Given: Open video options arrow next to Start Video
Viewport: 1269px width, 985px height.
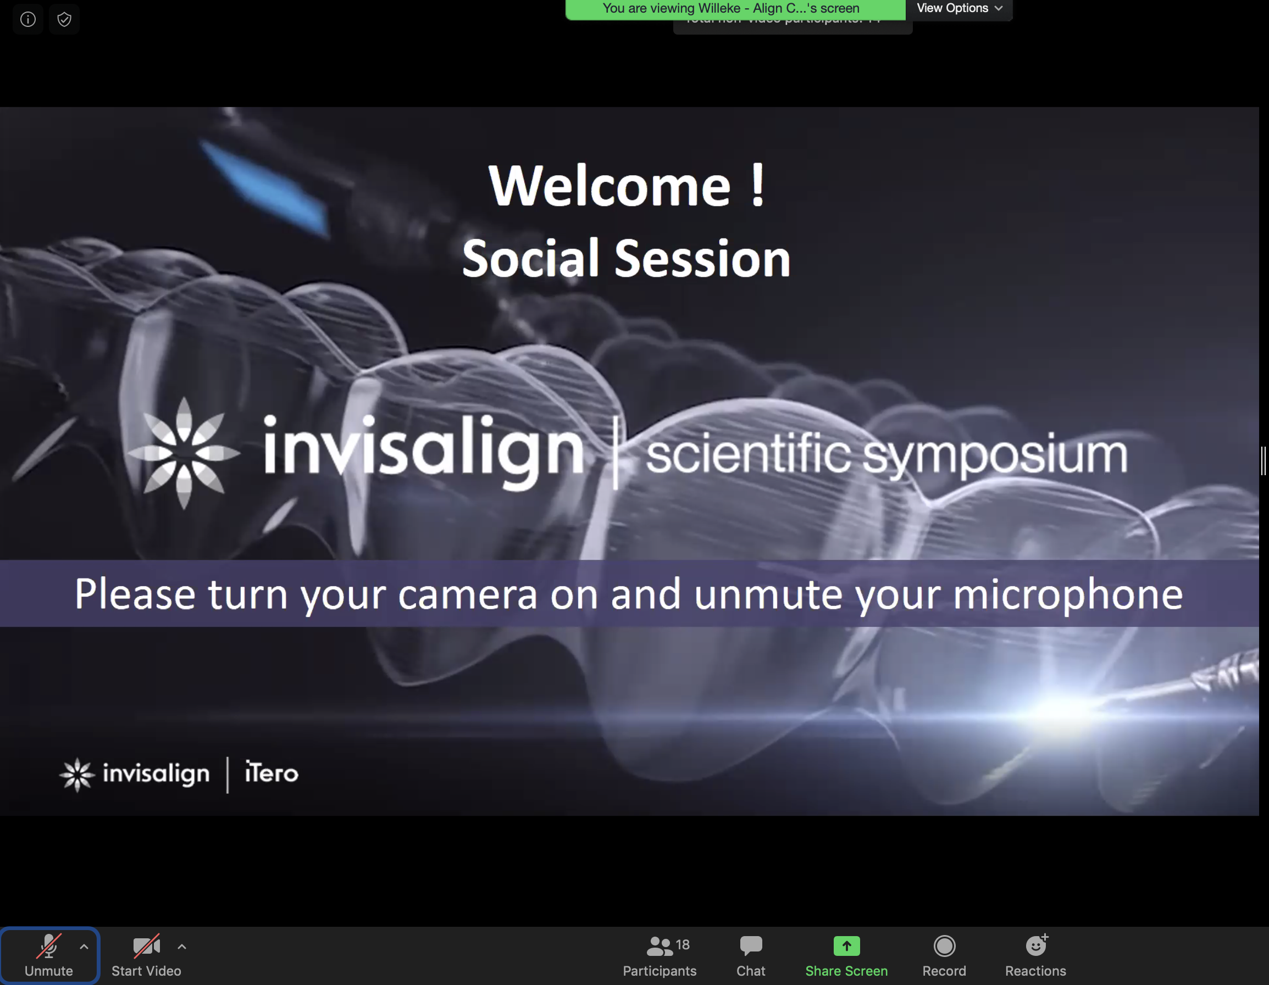Looking at the screenshot, I should click(x=182, y=947).
